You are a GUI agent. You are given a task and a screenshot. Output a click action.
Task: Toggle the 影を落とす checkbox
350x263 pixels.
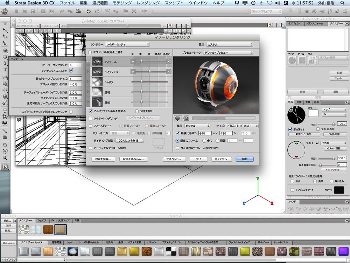click(x=290, y=129)
